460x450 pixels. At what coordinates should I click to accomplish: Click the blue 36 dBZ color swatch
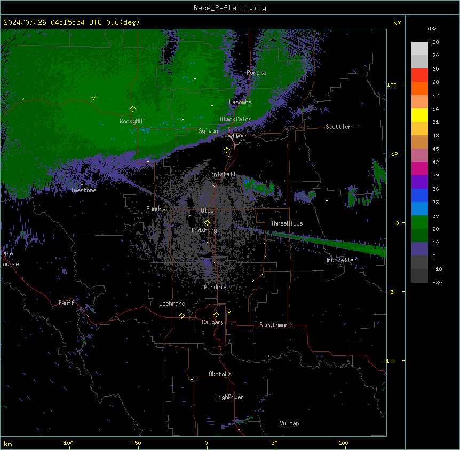419,195
